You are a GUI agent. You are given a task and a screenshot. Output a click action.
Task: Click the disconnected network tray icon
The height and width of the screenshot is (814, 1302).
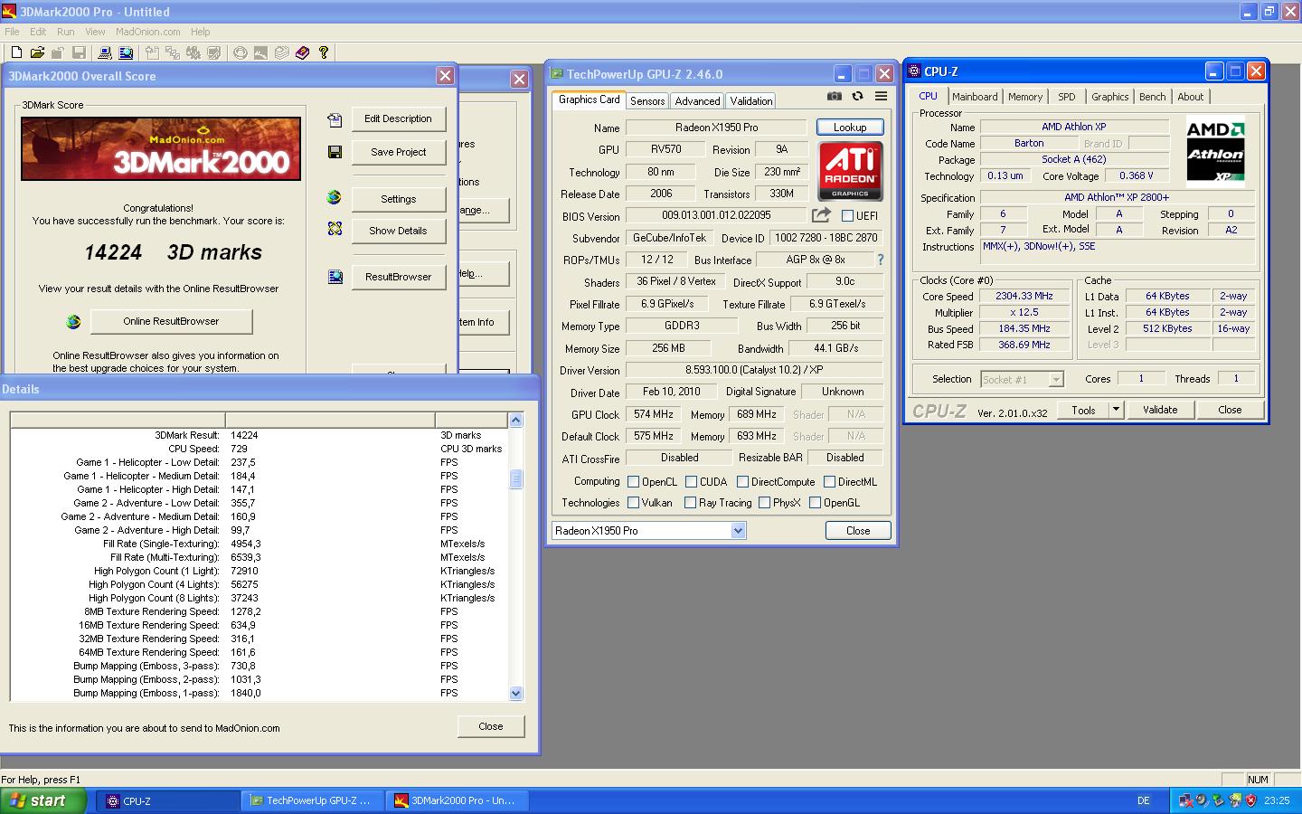[x=1186, y=800]
